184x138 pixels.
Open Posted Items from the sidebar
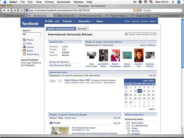point(33,54)
